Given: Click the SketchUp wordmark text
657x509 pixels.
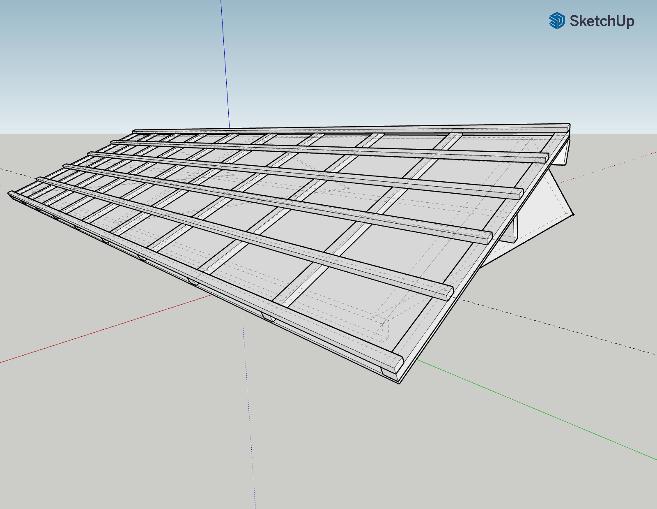Looking at the screenshot, I should 602,21.
